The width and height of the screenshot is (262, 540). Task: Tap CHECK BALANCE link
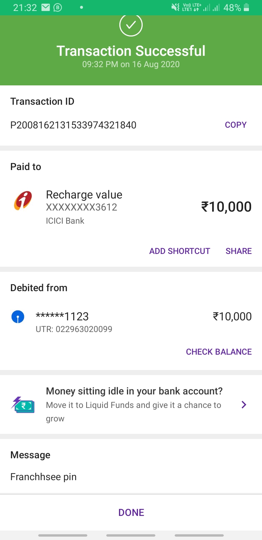coord(219,352)
